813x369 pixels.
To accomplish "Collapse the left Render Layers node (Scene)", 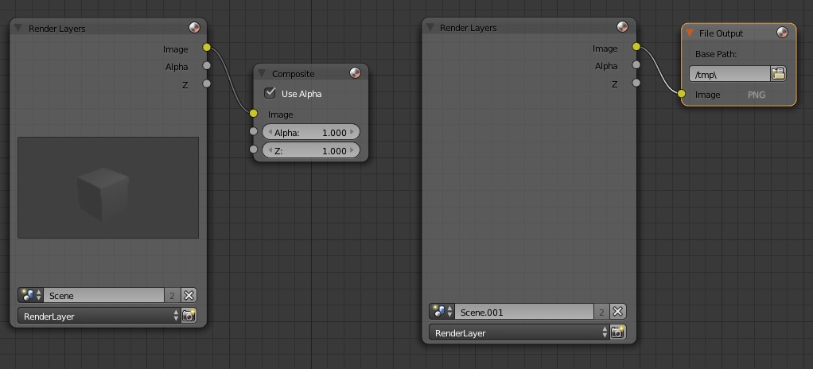I will 18,28.
